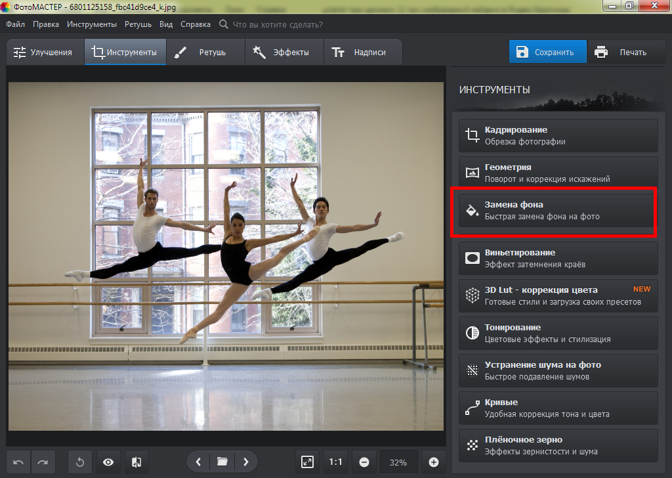Toggle original view with eye icon
The height and width of the screenshot is (478, 672).
pos(108,462)
